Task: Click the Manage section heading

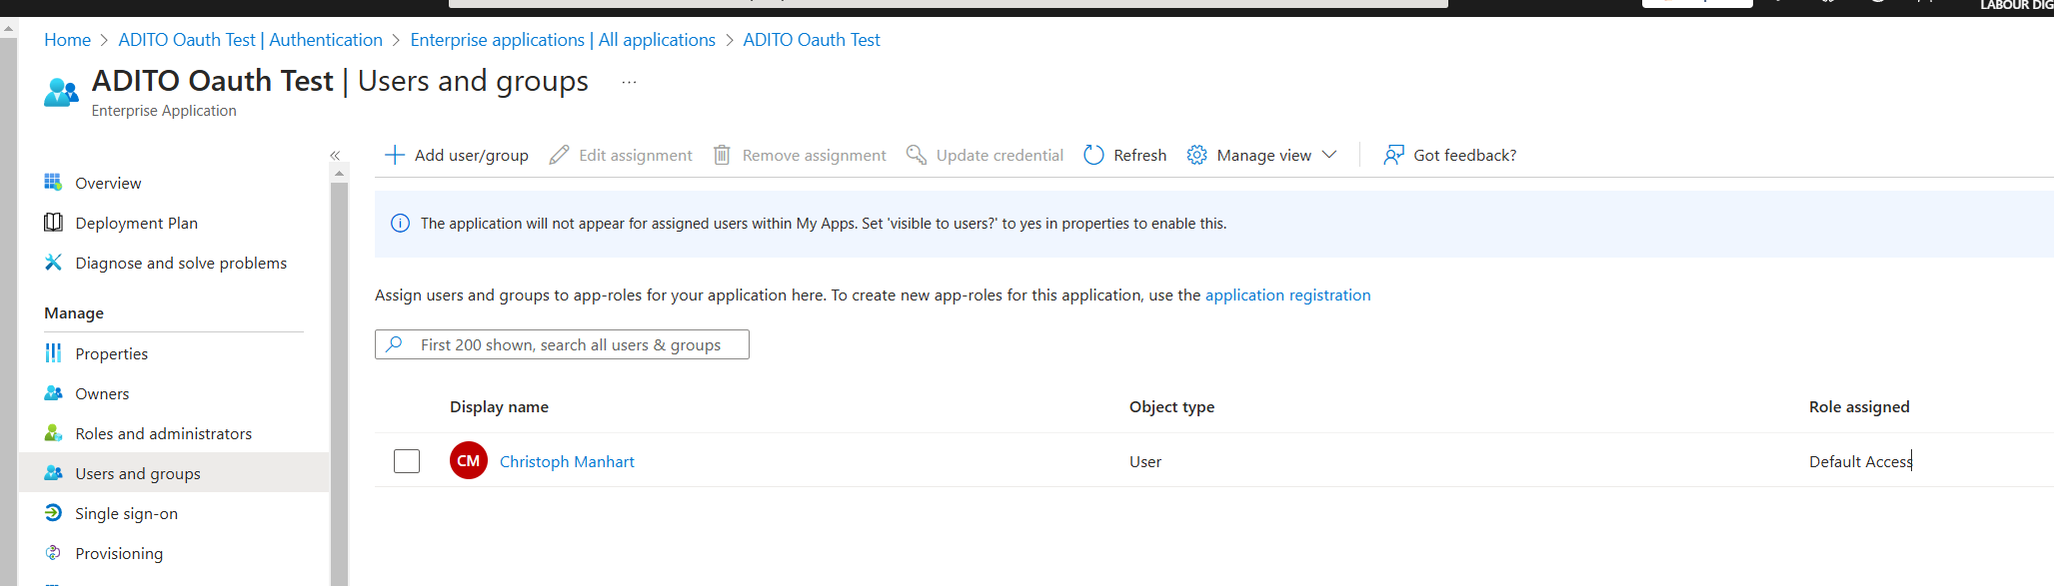Action: coord(74,312)
